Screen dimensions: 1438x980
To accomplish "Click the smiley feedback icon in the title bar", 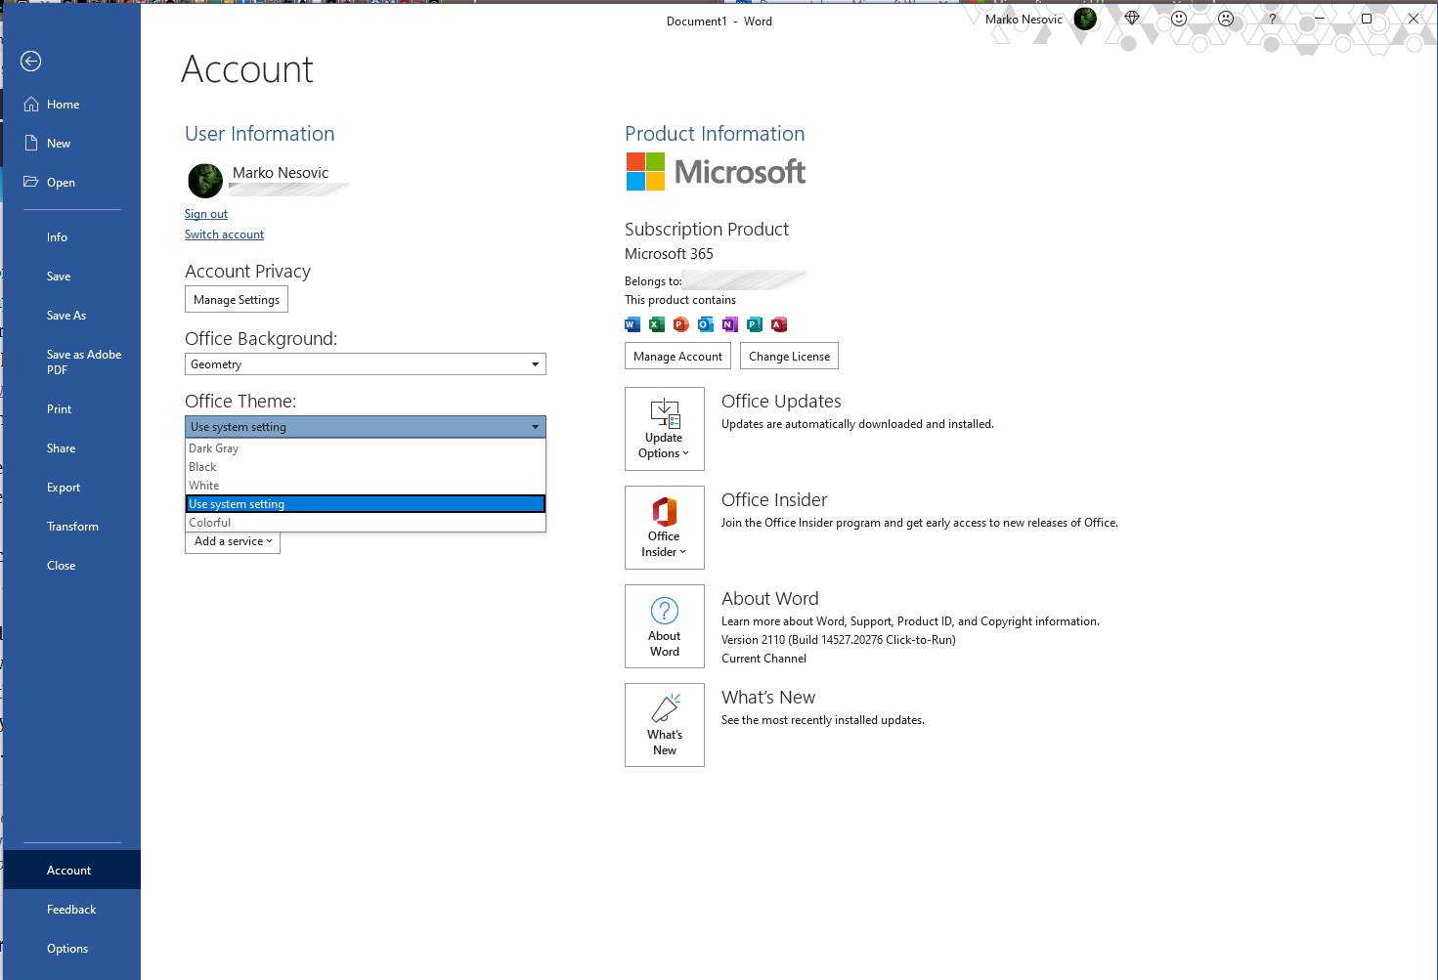I will point(1179,18).
